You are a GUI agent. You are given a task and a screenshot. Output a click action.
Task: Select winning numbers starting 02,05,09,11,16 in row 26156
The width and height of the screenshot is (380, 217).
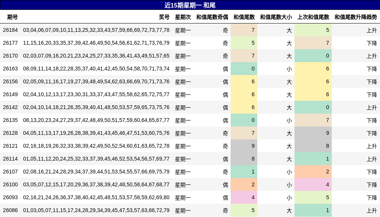(96, 81)
